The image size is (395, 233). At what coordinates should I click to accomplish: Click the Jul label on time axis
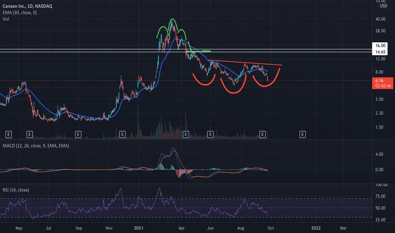pos(48,228)
